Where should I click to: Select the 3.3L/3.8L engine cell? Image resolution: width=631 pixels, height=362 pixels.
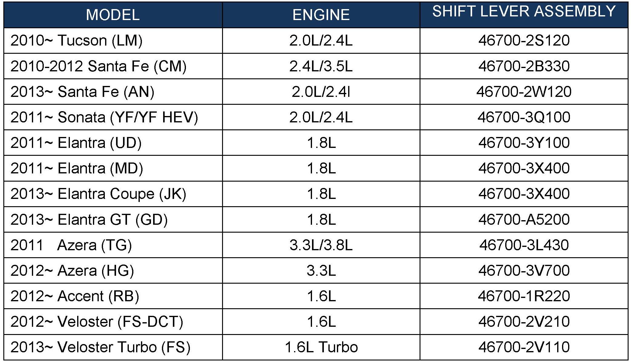(x=321, y=245)
